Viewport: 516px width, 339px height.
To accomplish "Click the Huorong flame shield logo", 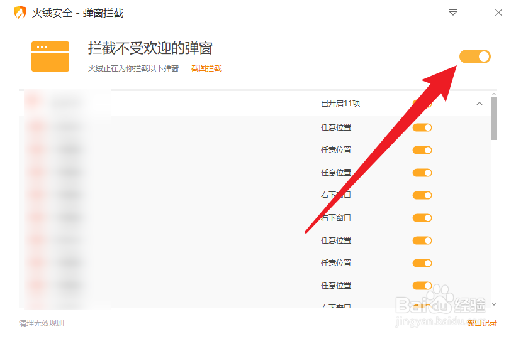I will pyautogui.click(x=20, y=13).
